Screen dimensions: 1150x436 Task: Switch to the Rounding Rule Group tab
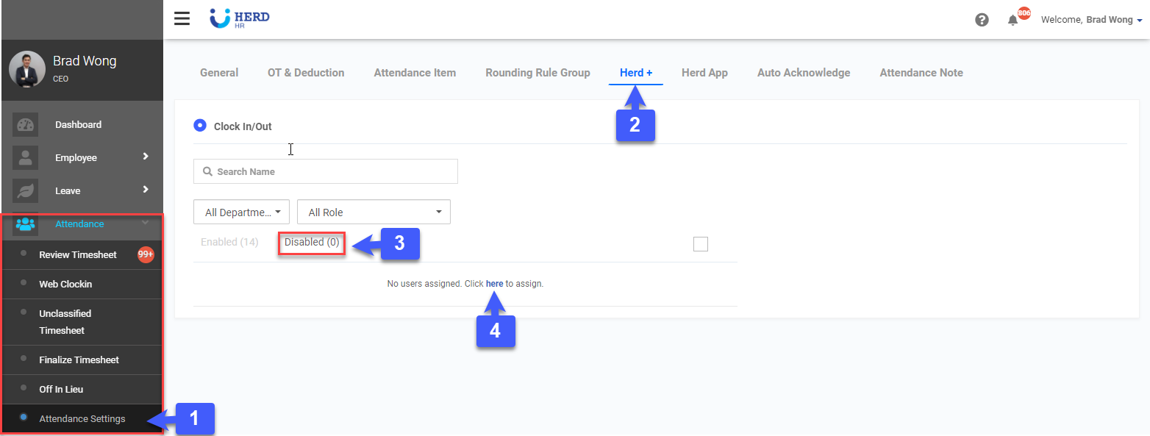coord(537,73)
